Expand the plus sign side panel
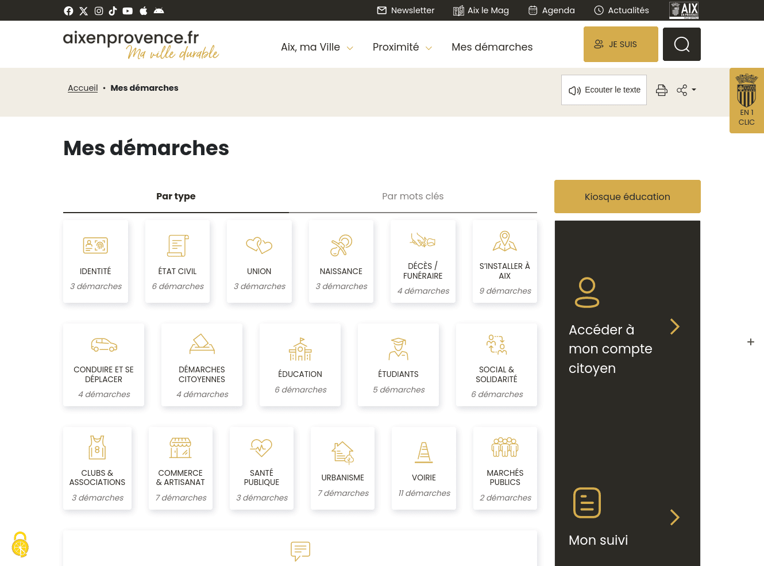Viewport: 764px width, 566px height. 750,342
